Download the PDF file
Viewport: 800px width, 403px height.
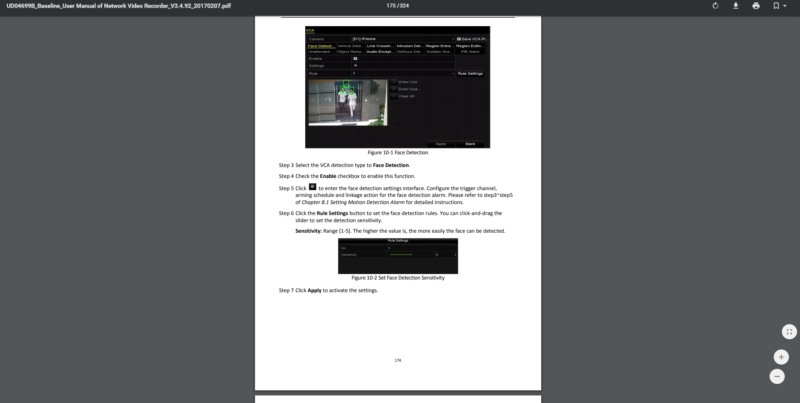tap(735, 6)
